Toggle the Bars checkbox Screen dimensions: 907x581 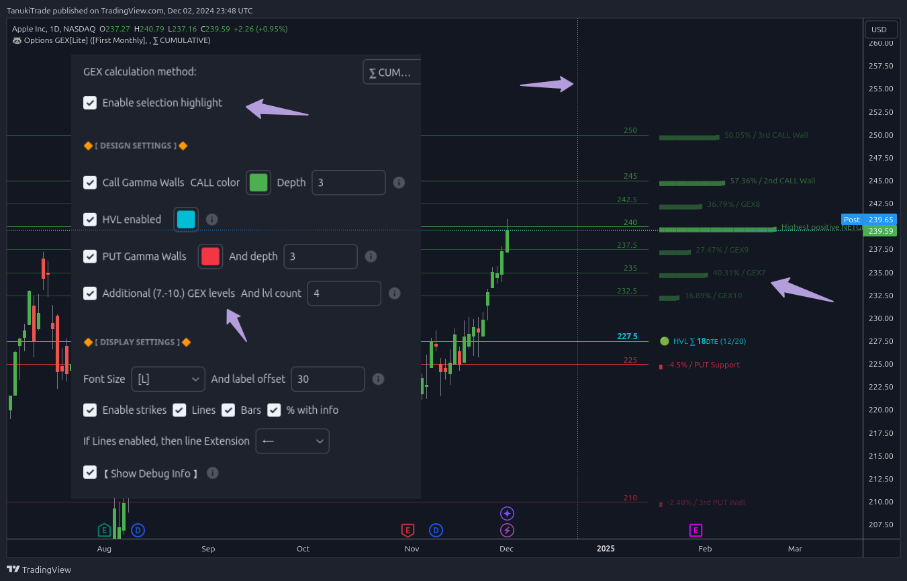pos(228,410)
